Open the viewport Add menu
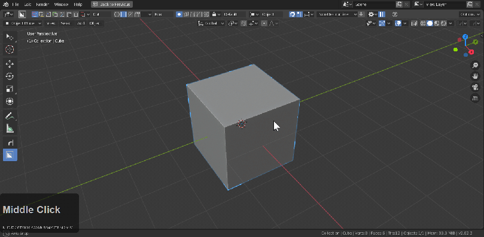The width and height of the screenshot is (484, 237). pos(81,23)
